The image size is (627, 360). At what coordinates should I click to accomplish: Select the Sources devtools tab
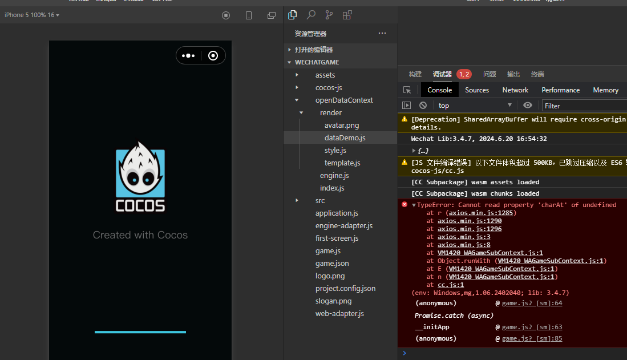click(476, 90)
